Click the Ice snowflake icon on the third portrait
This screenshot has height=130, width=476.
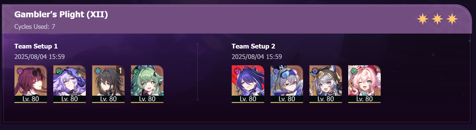pyautogui.click(x=98, y=71)
